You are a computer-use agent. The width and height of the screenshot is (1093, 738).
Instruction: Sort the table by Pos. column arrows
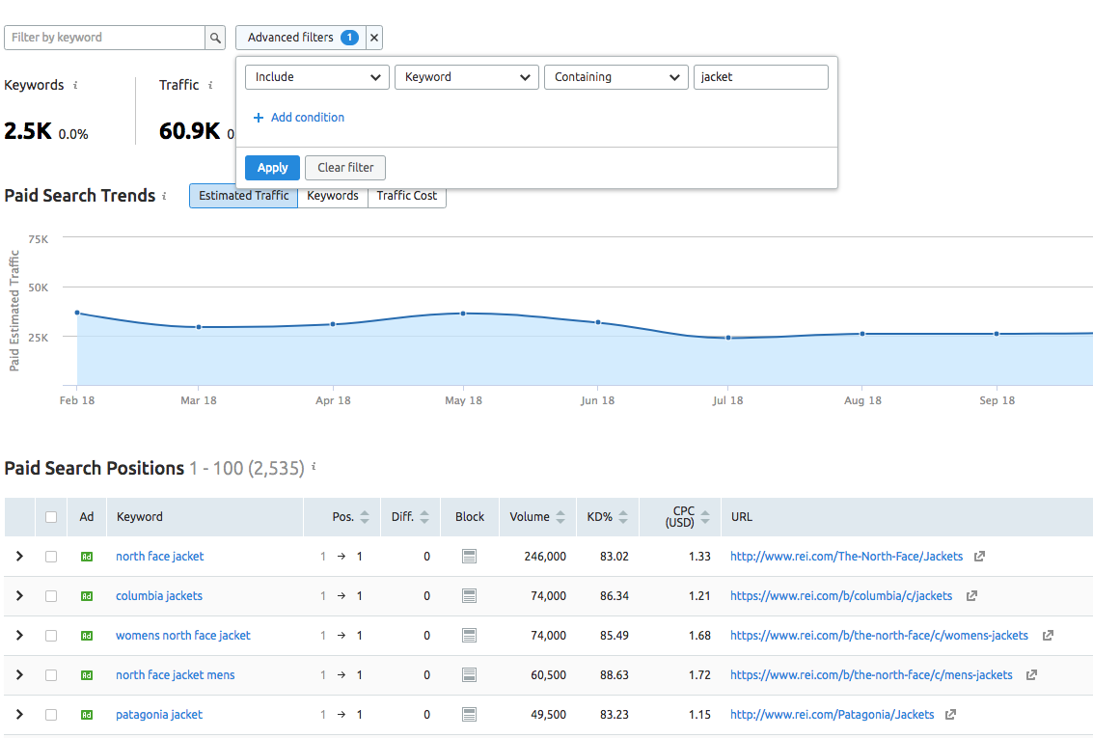365,517
